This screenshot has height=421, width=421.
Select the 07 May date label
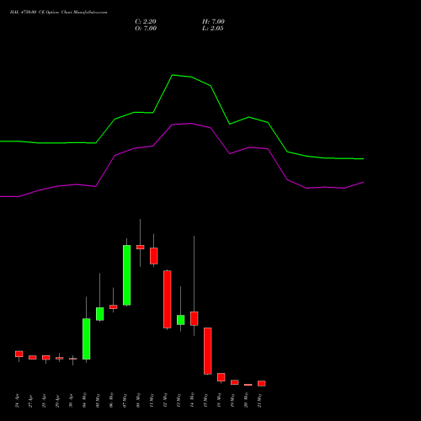[125, 400]
